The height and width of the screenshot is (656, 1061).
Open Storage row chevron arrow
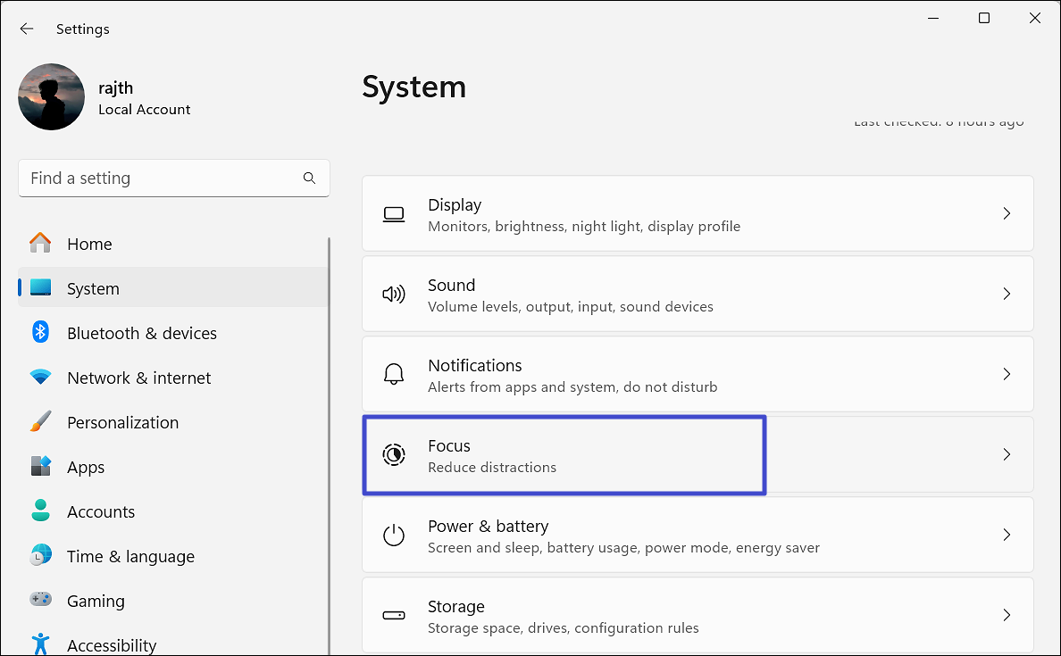[x=1007, y=616]
